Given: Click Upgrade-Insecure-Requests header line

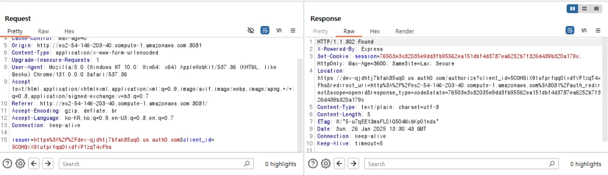Looking at the screenshot, I should (x=55, y=60).
